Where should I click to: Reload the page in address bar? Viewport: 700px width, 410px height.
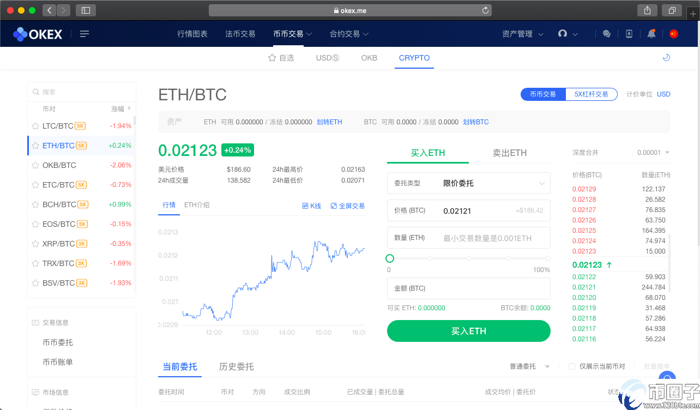[485, 10]
